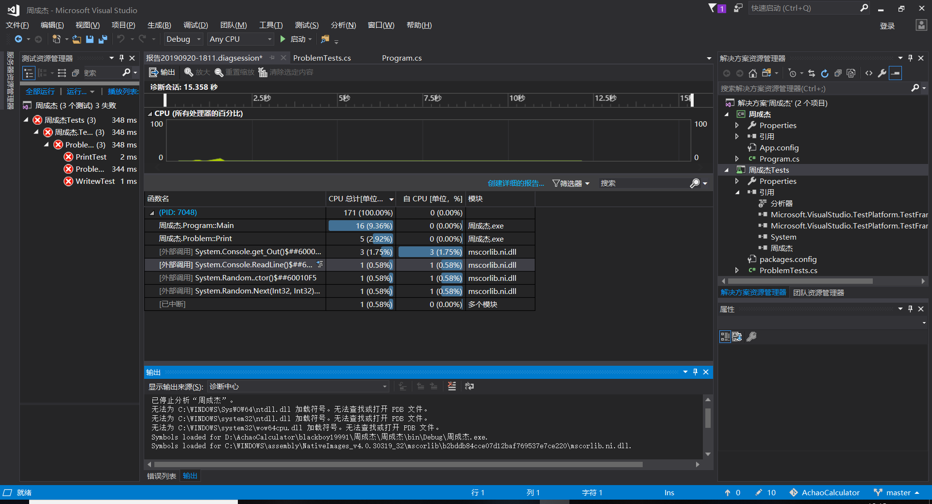
Task: Click the Save All icon
Action: click(103, 39)
